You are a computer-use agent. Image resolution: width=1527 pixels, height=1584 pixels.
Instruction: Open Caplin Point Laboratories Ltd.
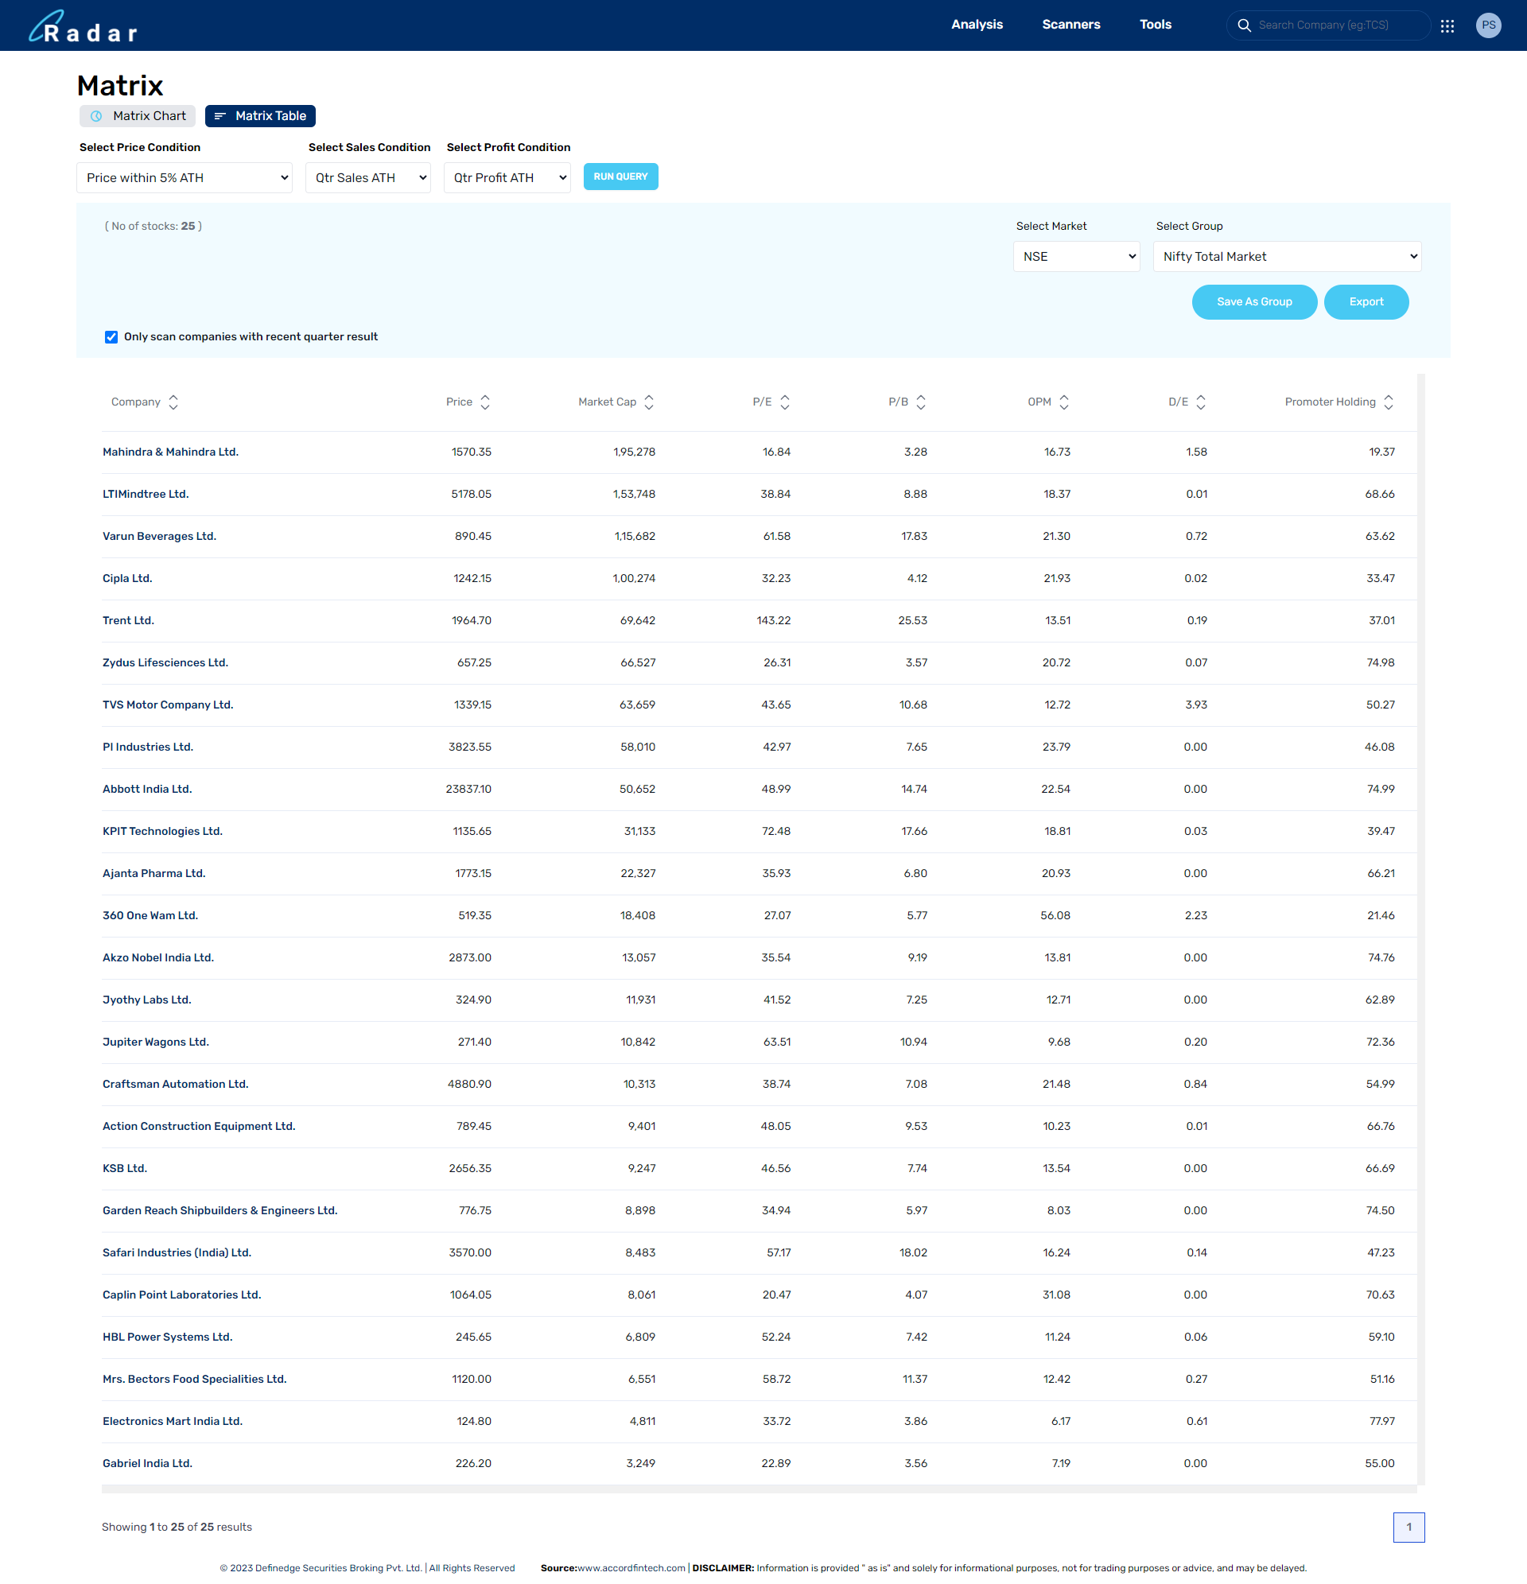[x=182, y=1295]
